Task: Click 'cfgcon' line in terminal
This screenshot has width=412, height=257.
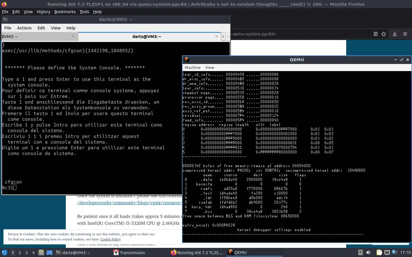Action: (13, 182)
